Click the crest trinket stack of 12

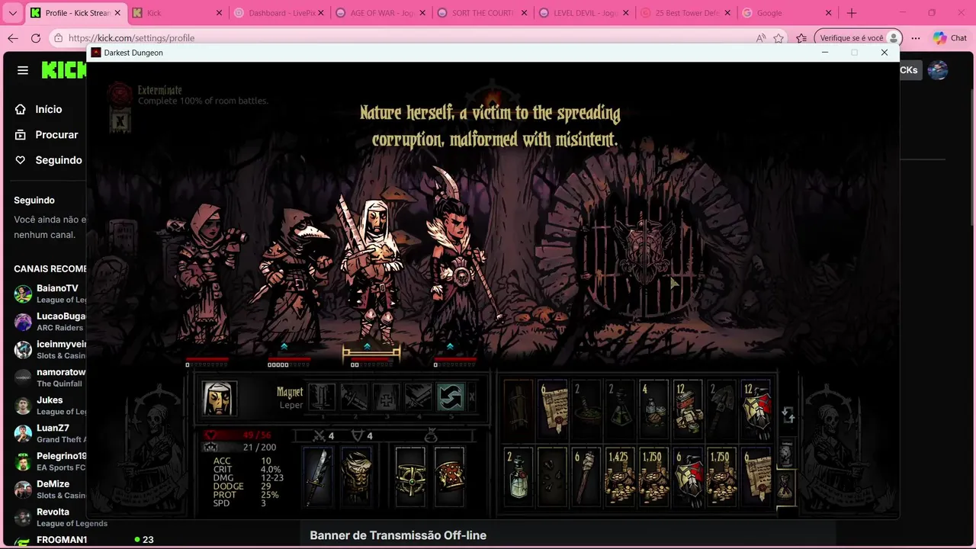point(757,409)
